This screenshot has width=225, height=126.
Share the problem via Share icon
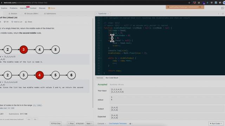click(x=28, y=22)
